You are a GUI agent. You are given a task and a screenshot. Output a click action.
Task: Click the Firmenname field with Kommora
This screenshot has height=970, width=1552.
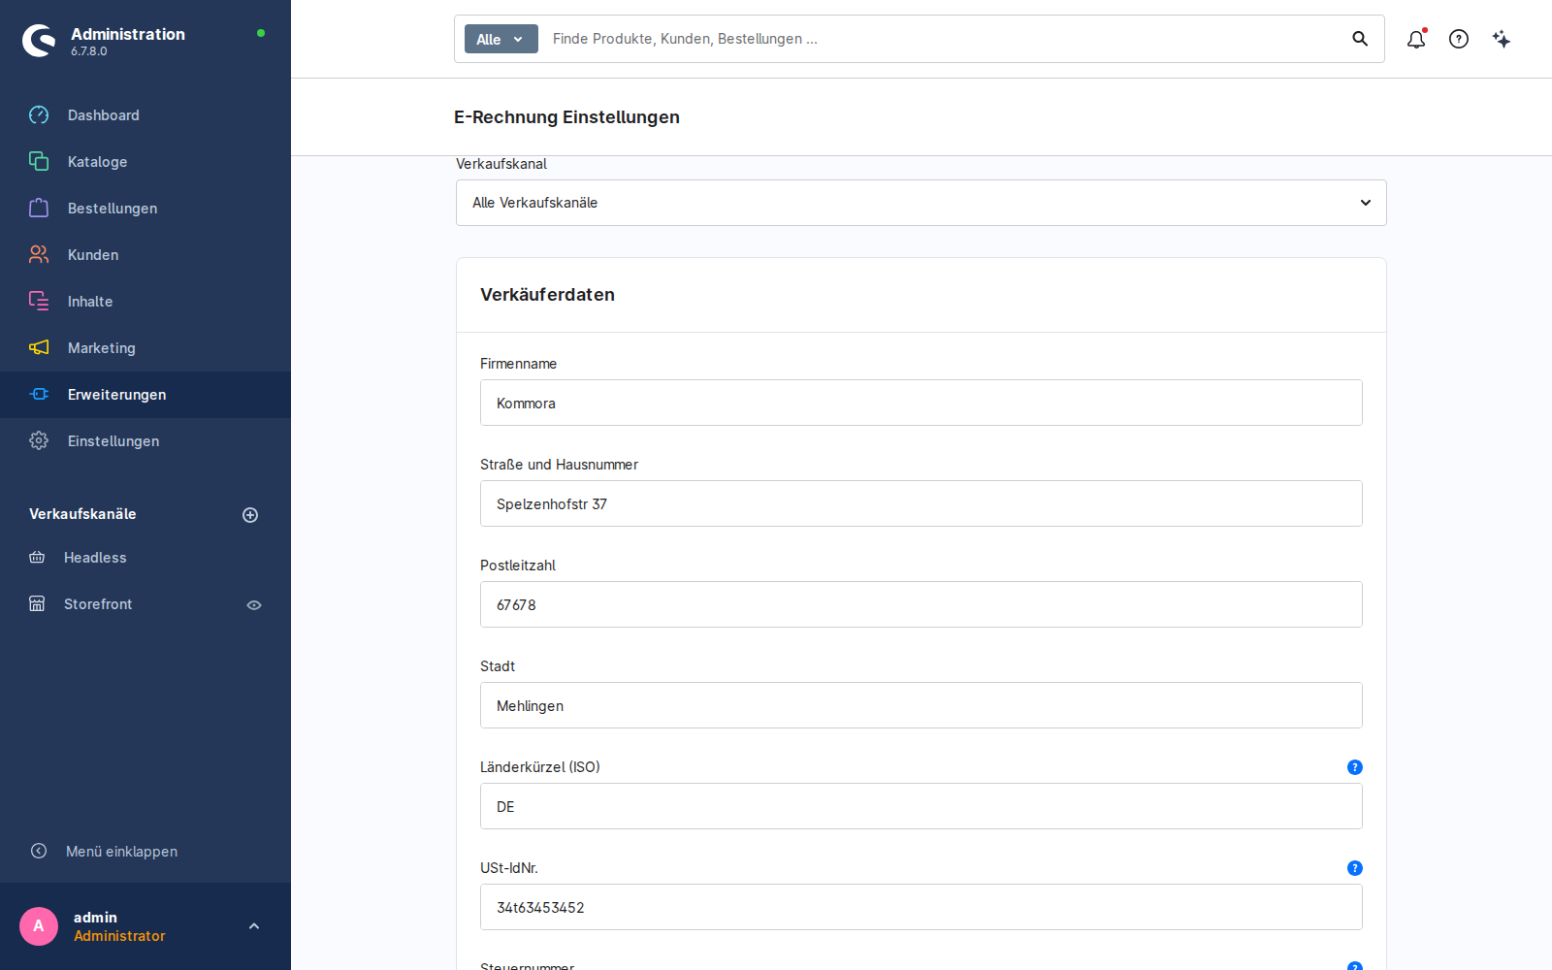tap(921, 403)
